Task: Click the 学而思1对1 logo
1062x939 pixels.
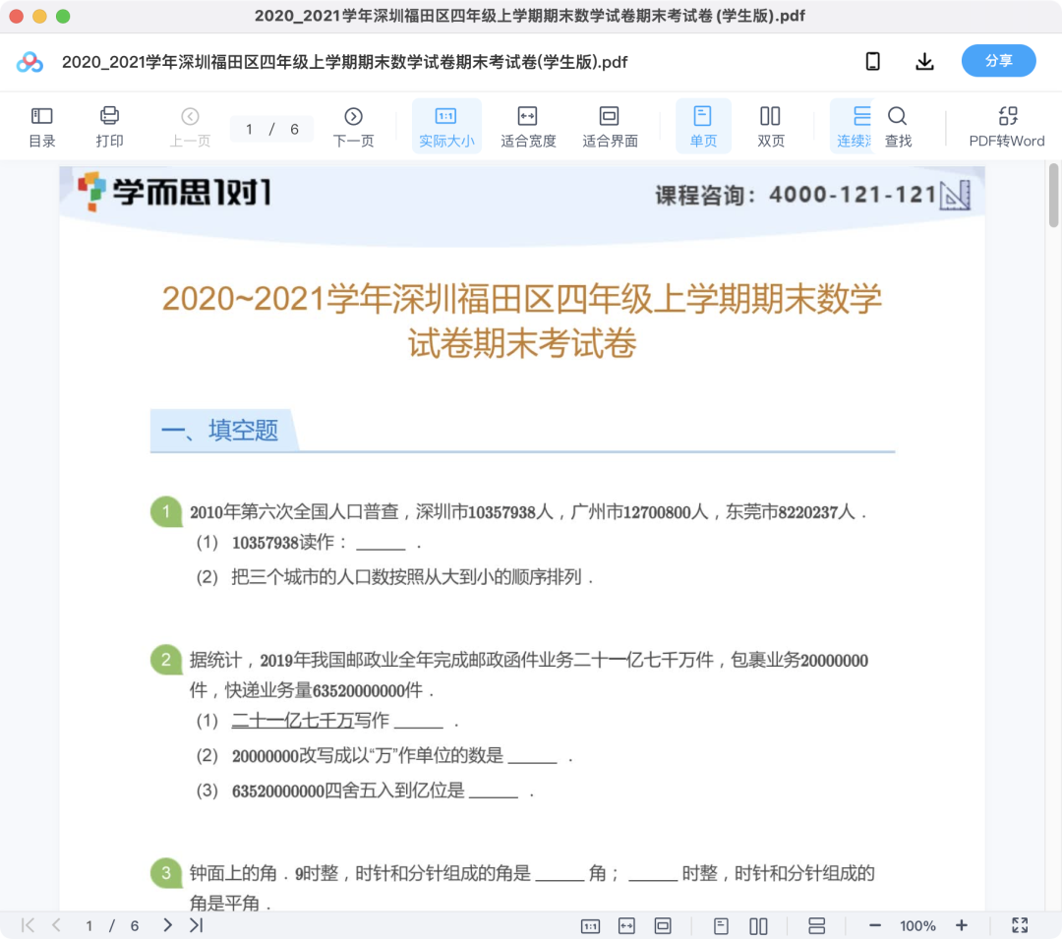Action: (x=175, y=192)
